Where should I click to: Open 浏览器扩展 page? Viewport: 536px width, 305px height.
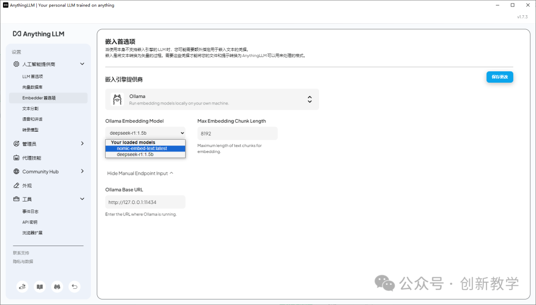(32, 233)
